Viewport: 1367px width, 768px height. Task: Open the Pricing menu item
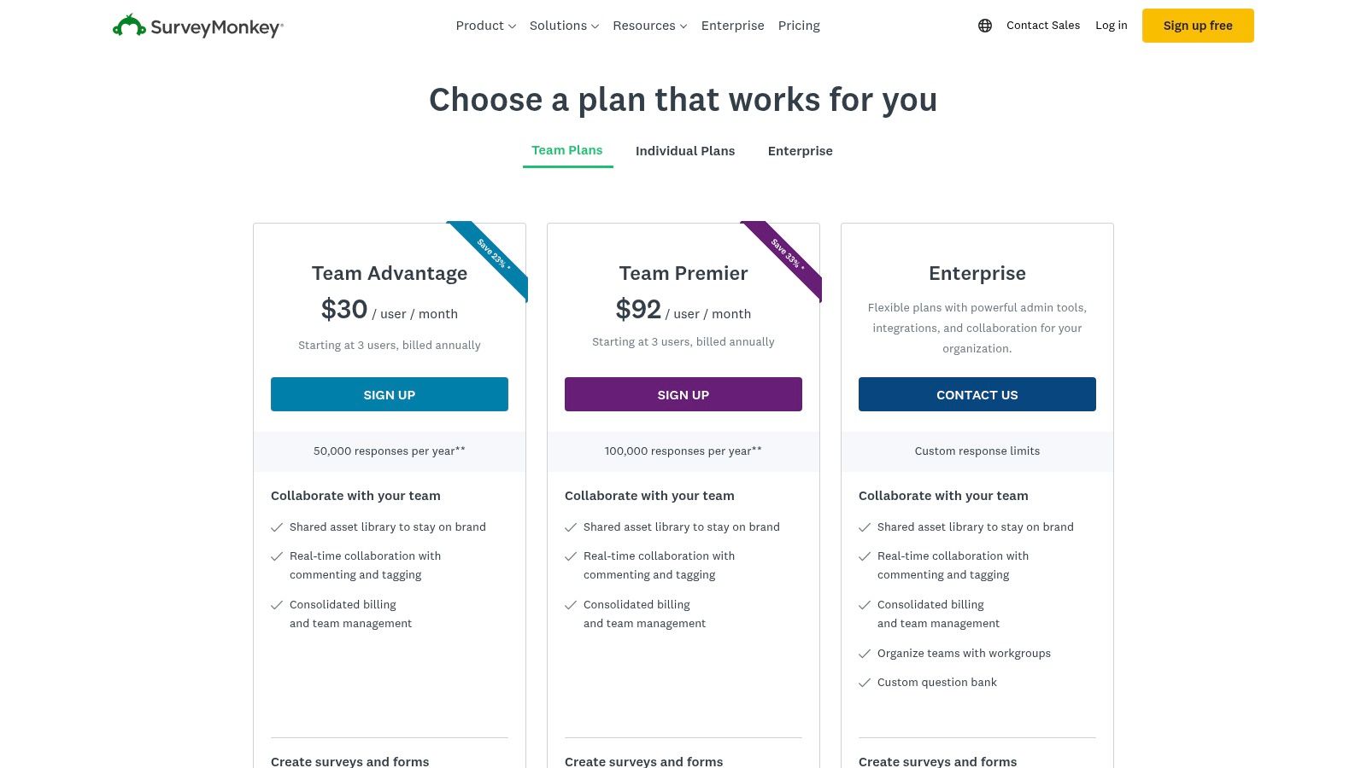pos(799,26)
